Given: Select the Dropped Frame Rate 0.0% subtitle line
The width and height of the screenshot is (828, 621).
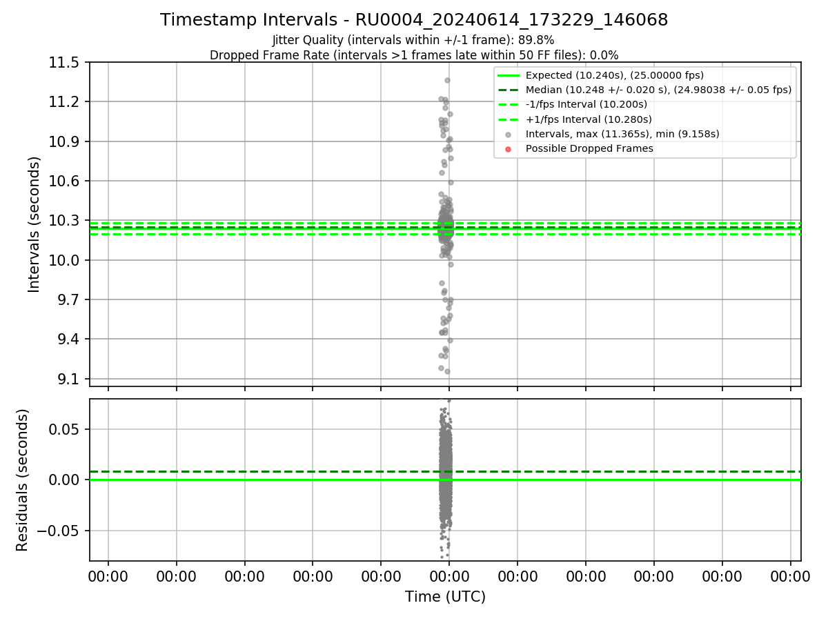Looking at the screenshot, I should tap(414, 55).
